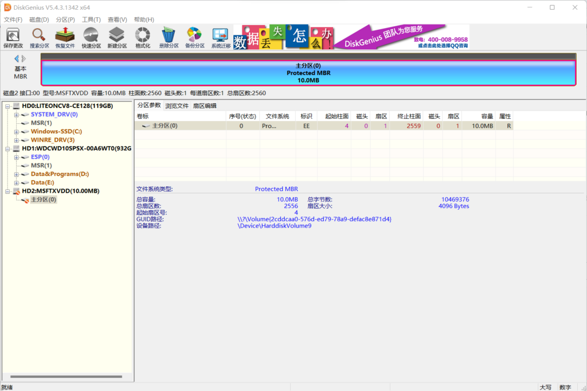
Task: Select HD2:MSFTXVDD(10.00MB) in the tree
Action: tap(61, 191)
